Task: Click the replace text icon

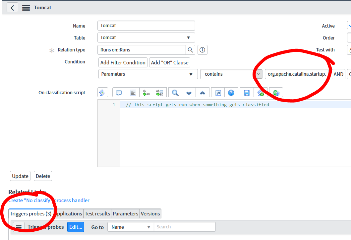Action: coord(146,92)
